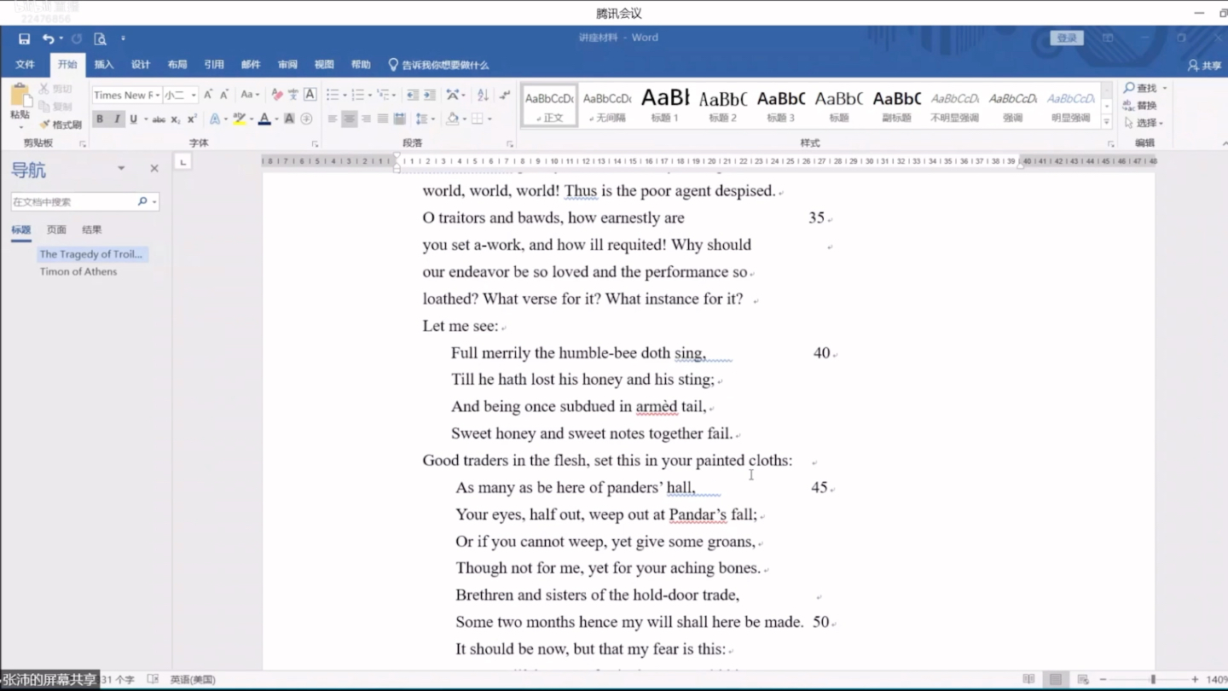
Task: Close the navigation (导航) pane
Action: point(154,168)
